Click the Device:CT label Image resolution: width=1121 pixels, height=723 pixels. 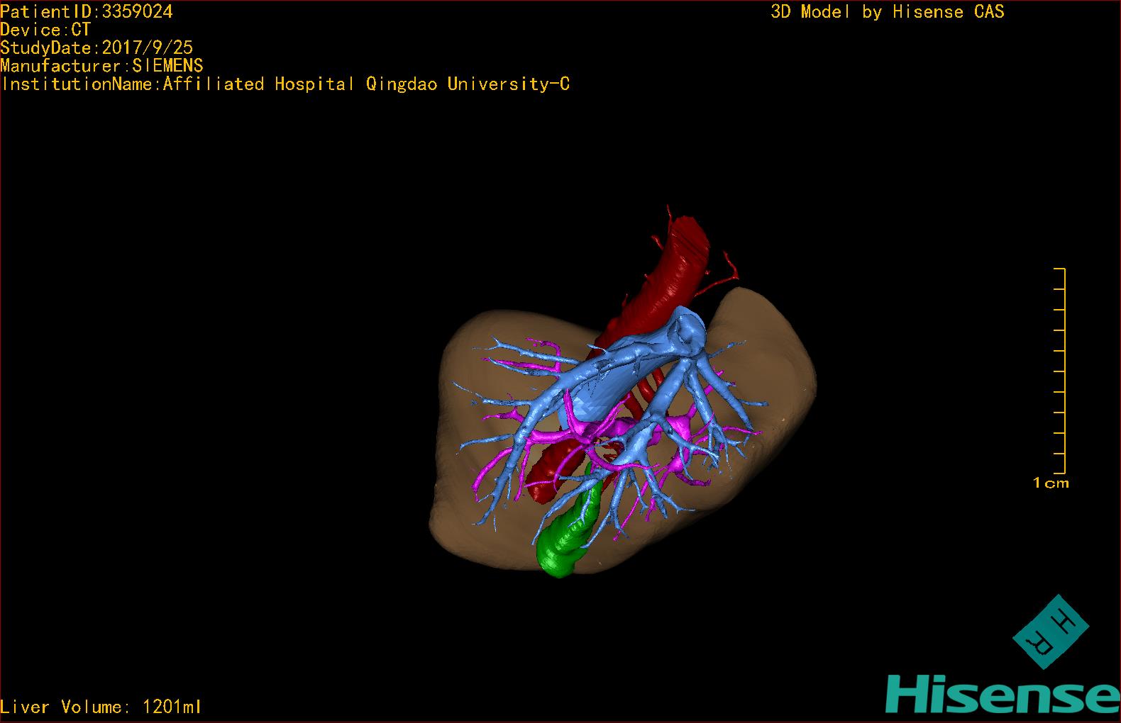tap(45, 30)
